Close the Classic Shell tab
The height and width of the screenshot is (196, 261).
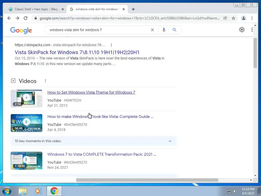tap(63, 9)
